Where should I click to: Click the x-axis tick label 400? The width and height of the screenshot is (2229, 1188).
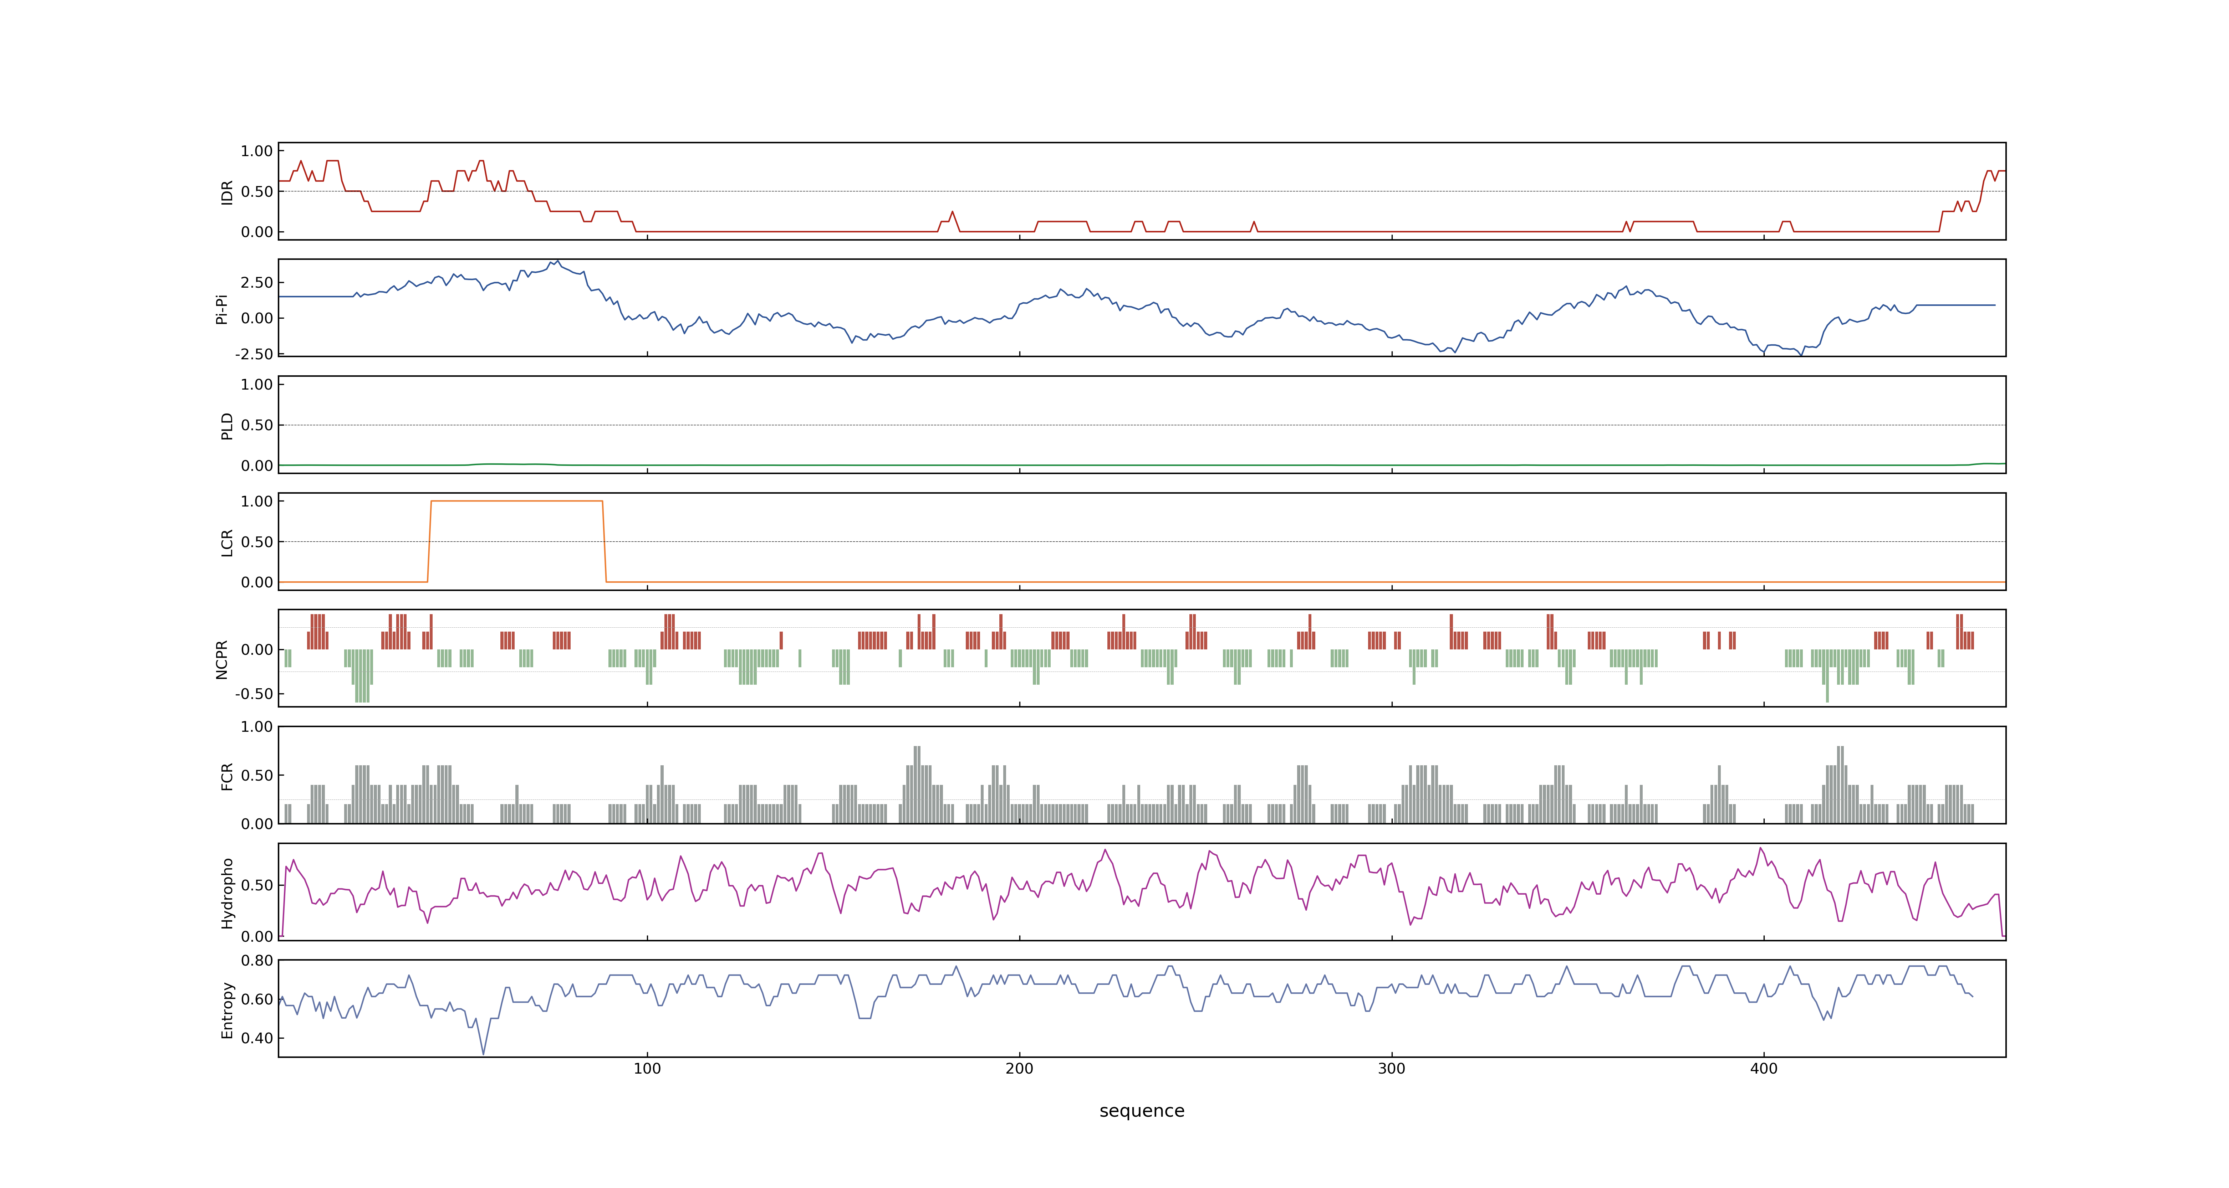[x=1764, y=1068]
